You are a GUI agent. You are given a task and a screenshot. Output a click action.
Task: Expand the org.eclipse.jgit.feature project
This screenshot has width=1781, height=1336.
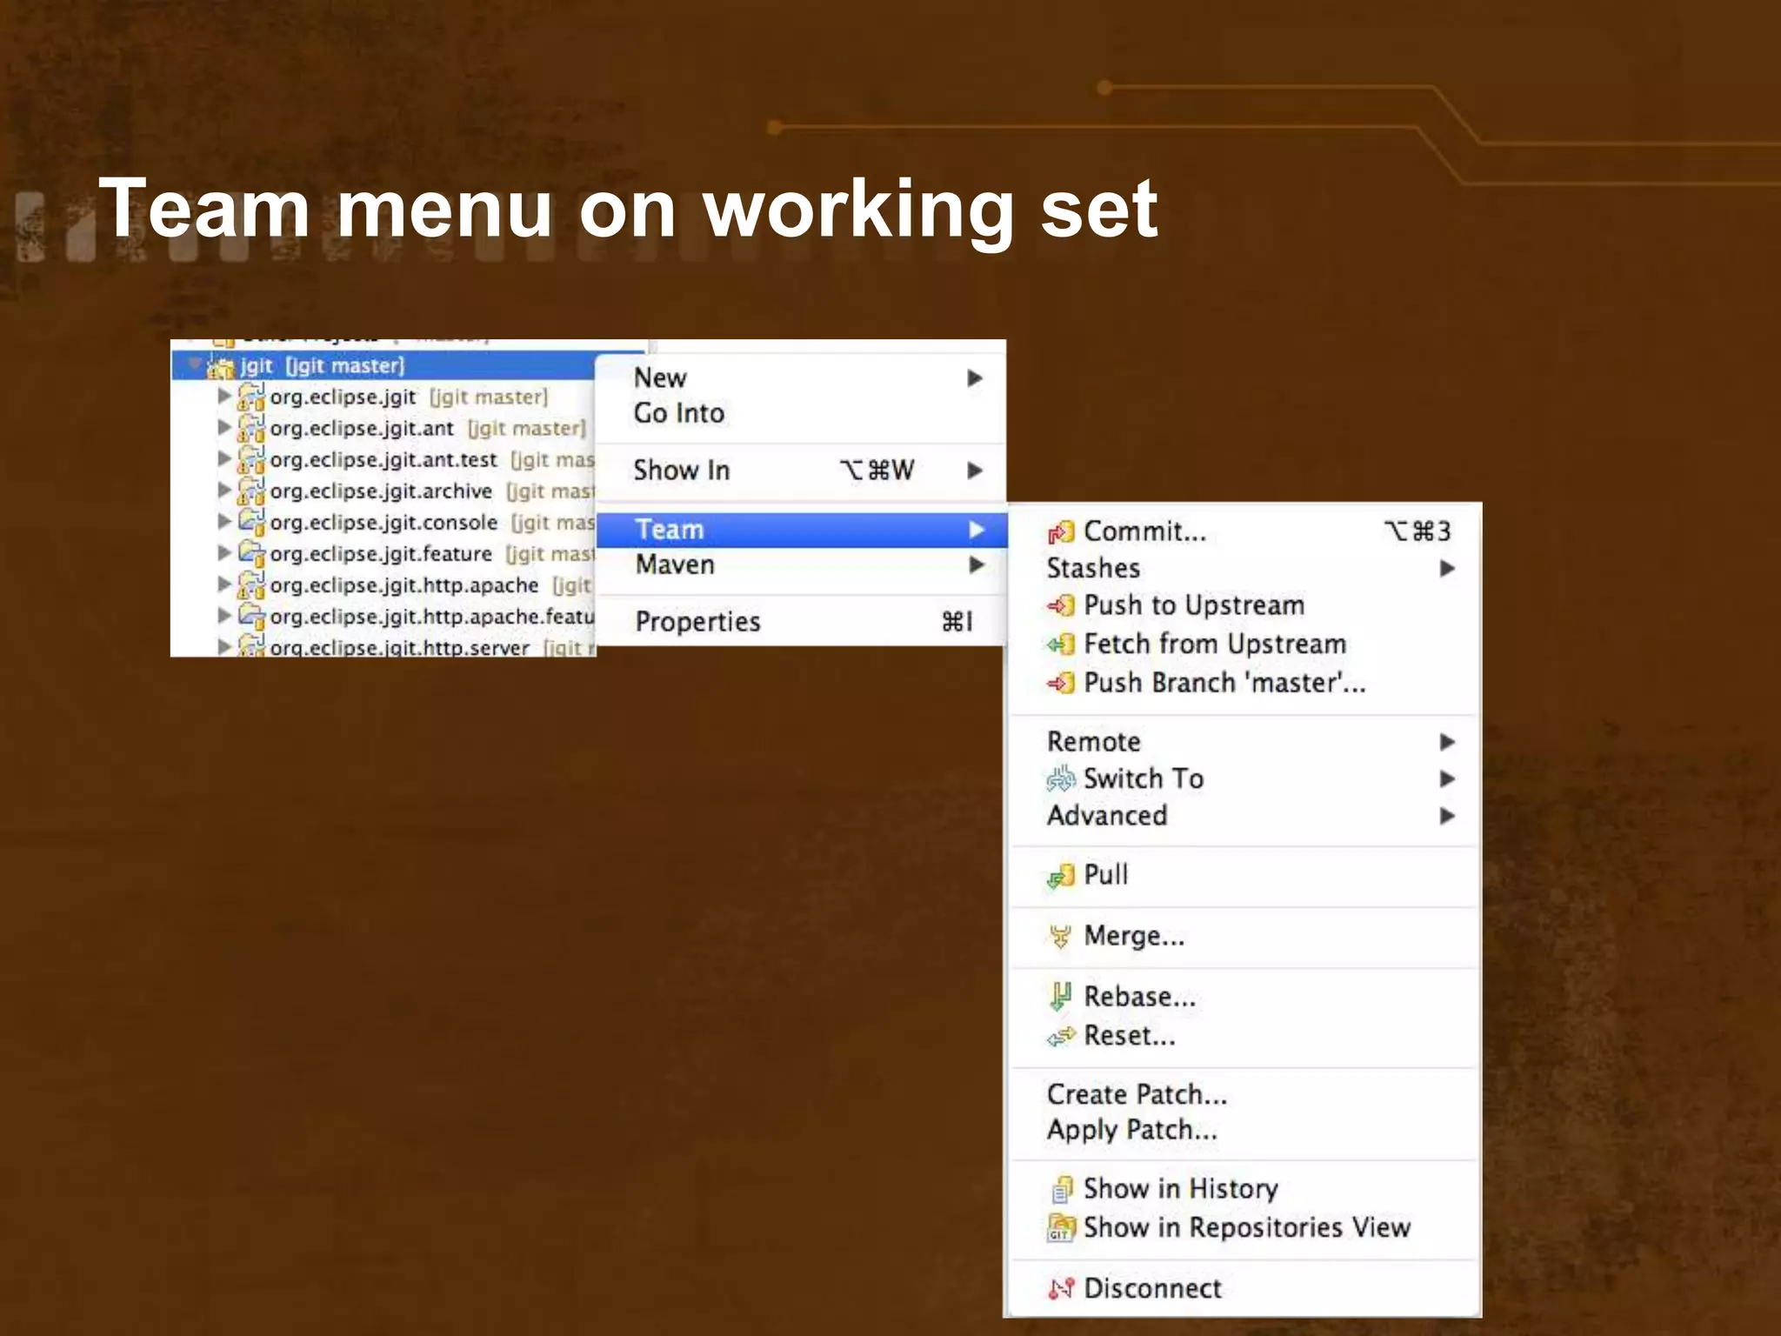click(224, 553)
